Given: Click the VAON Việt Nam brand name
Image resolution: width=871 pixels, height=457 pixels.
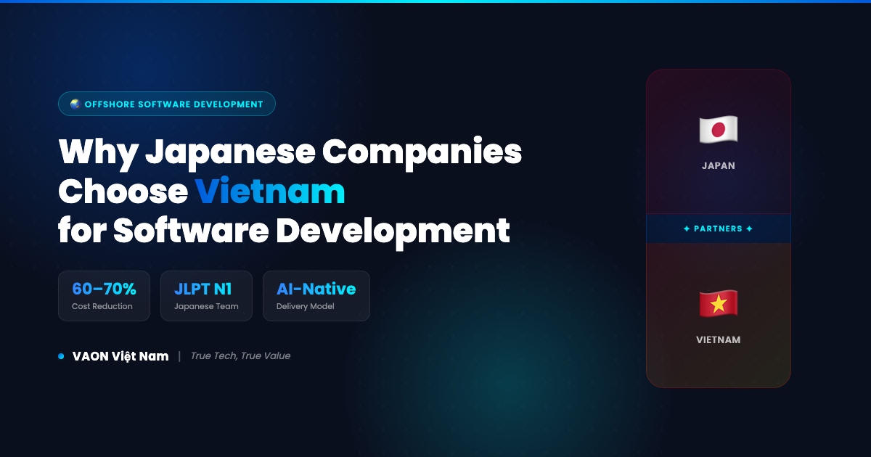Looking at the screenshot, I should tap(120, 356).
